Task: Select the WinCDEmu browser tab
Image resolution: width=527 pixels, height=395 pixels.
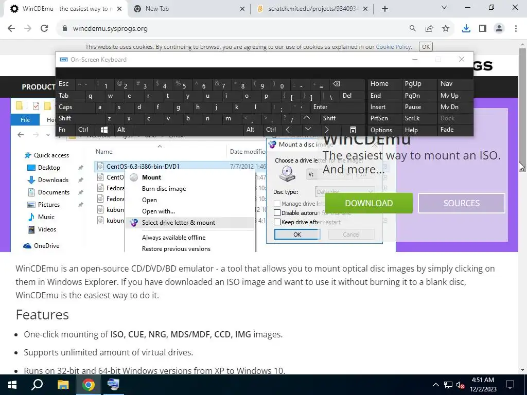Action: point(65,9)
